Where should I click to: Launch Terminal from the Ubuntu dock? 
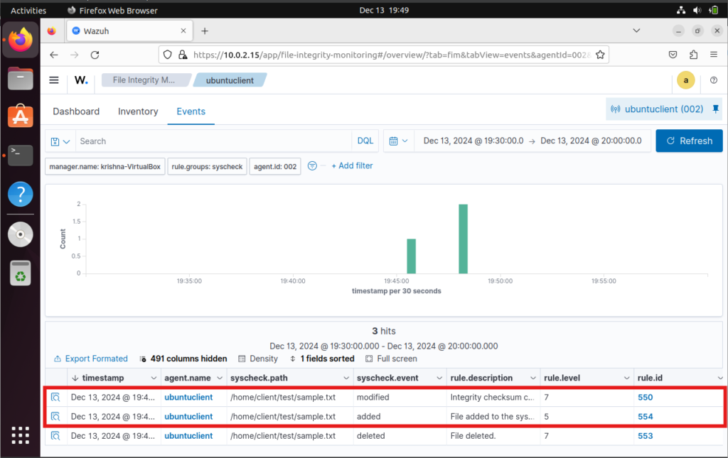20,156
